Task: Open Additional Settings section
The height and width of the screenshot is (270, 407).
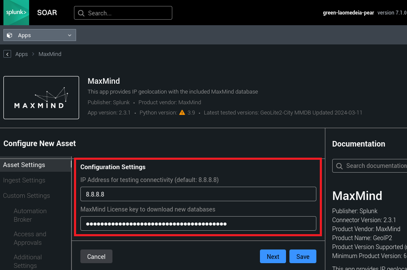Action: pyautogui.click(x=28, y=261)
